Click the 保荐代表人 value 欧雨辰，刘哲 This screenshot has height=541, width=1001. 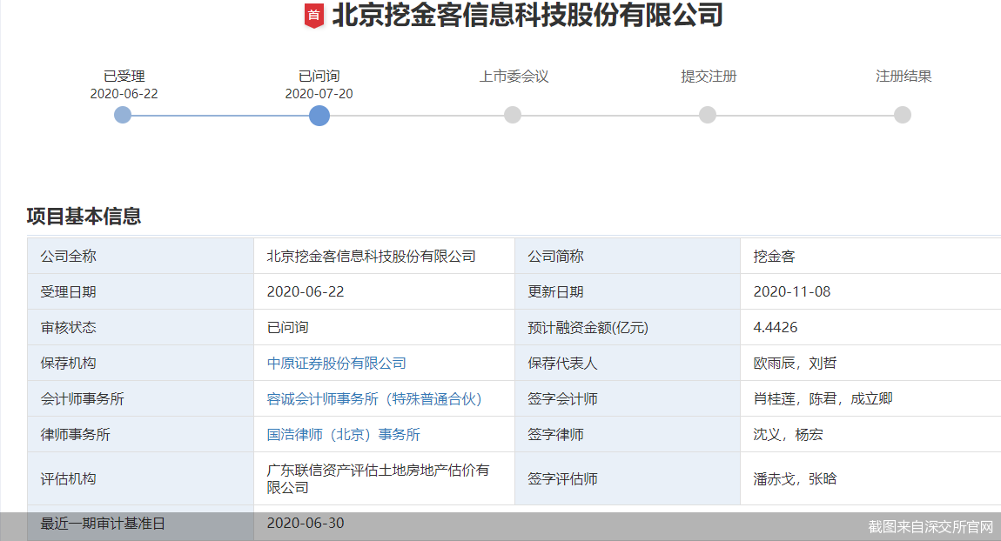795,363
